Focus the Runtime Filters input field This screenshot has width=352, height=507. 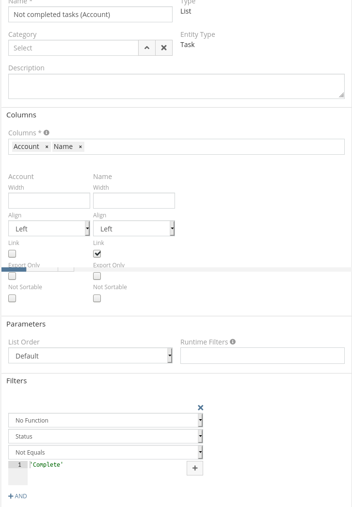click(262, 356)
